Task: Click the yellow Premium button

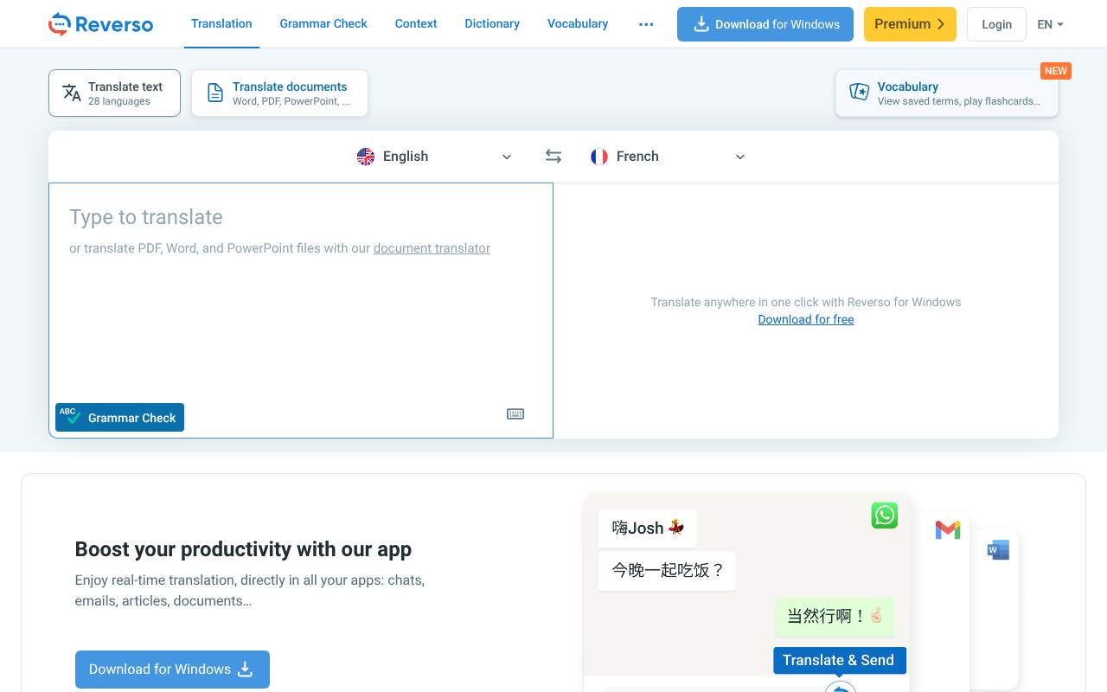Action: point(910,24)
